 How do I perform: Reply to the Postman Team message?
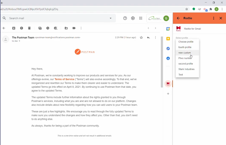tap(148, 38)
